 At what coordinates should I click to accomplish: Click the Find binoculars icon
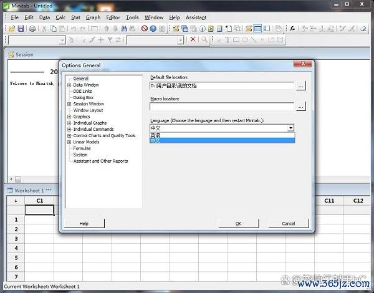coord(124,29)
